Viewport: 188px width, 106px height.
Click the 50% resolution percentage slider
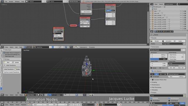click(159, 59)
